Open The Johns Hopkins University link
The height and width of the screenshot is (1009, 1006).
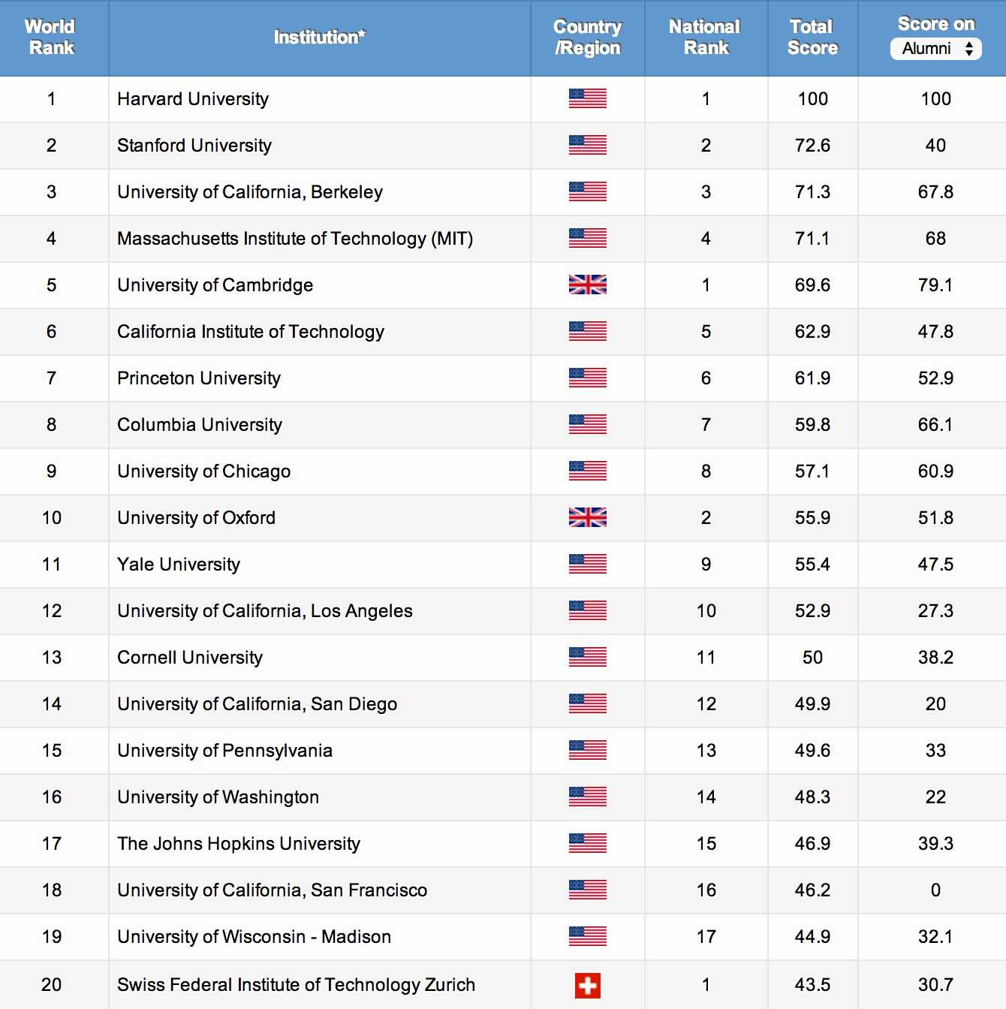(239, 844)
